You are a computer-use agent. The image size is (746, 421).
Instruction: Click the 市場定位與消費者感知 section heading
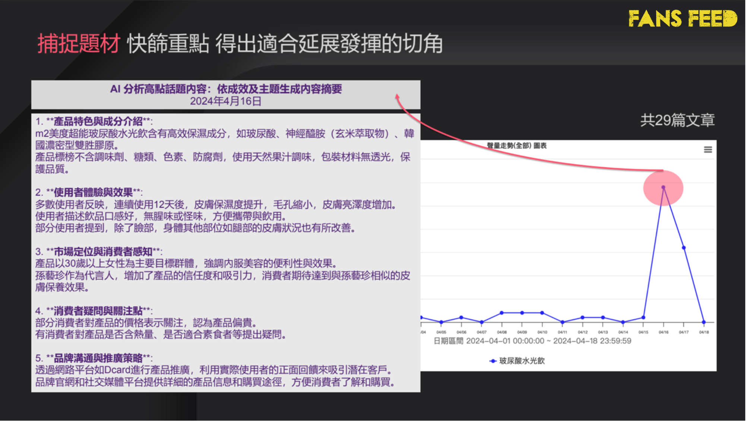click(x=103, y=252)
